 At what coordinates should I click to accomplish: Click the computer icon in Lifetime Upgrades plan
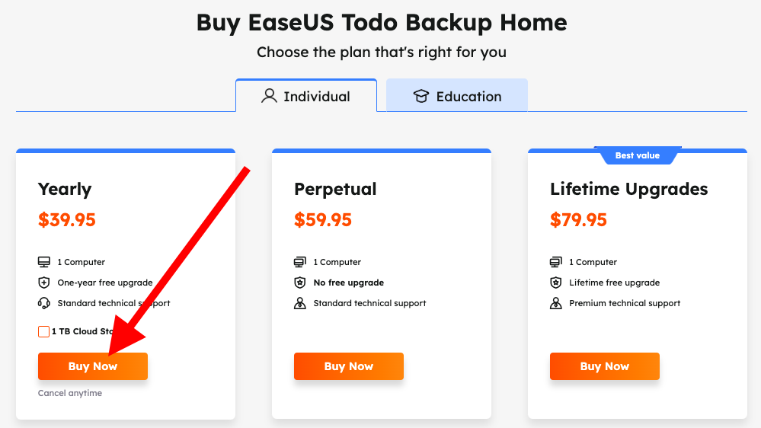tap(556, 262)
